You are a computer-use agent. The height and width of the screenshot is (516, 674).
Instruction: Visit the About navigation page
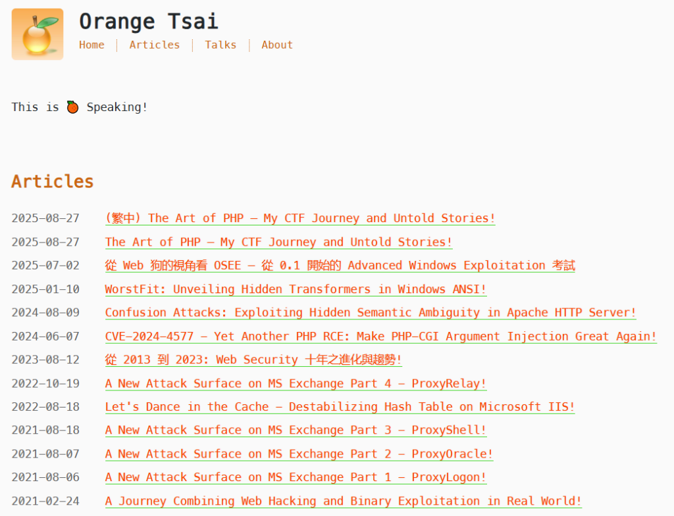pyautogui.click(x=276, y=45)
